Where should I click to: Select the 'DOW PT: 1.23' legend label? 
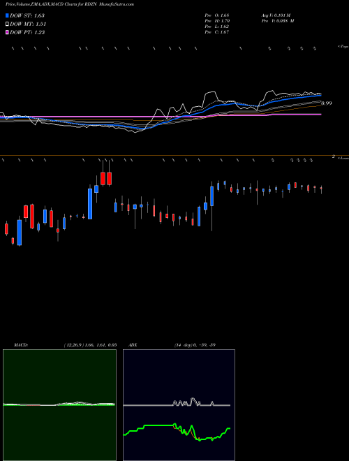(27, 33)
